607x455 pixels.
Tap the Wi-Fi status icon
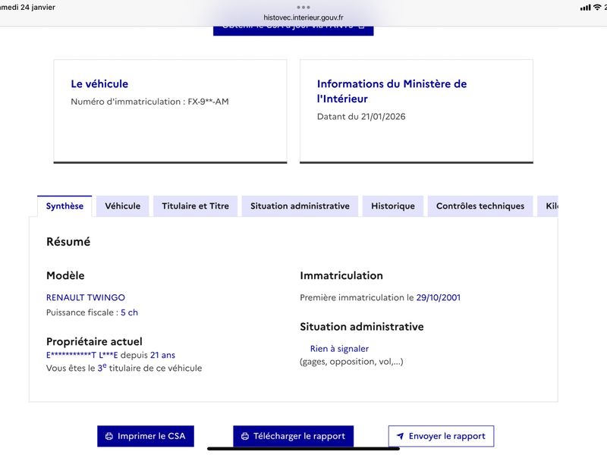(597, 7)
